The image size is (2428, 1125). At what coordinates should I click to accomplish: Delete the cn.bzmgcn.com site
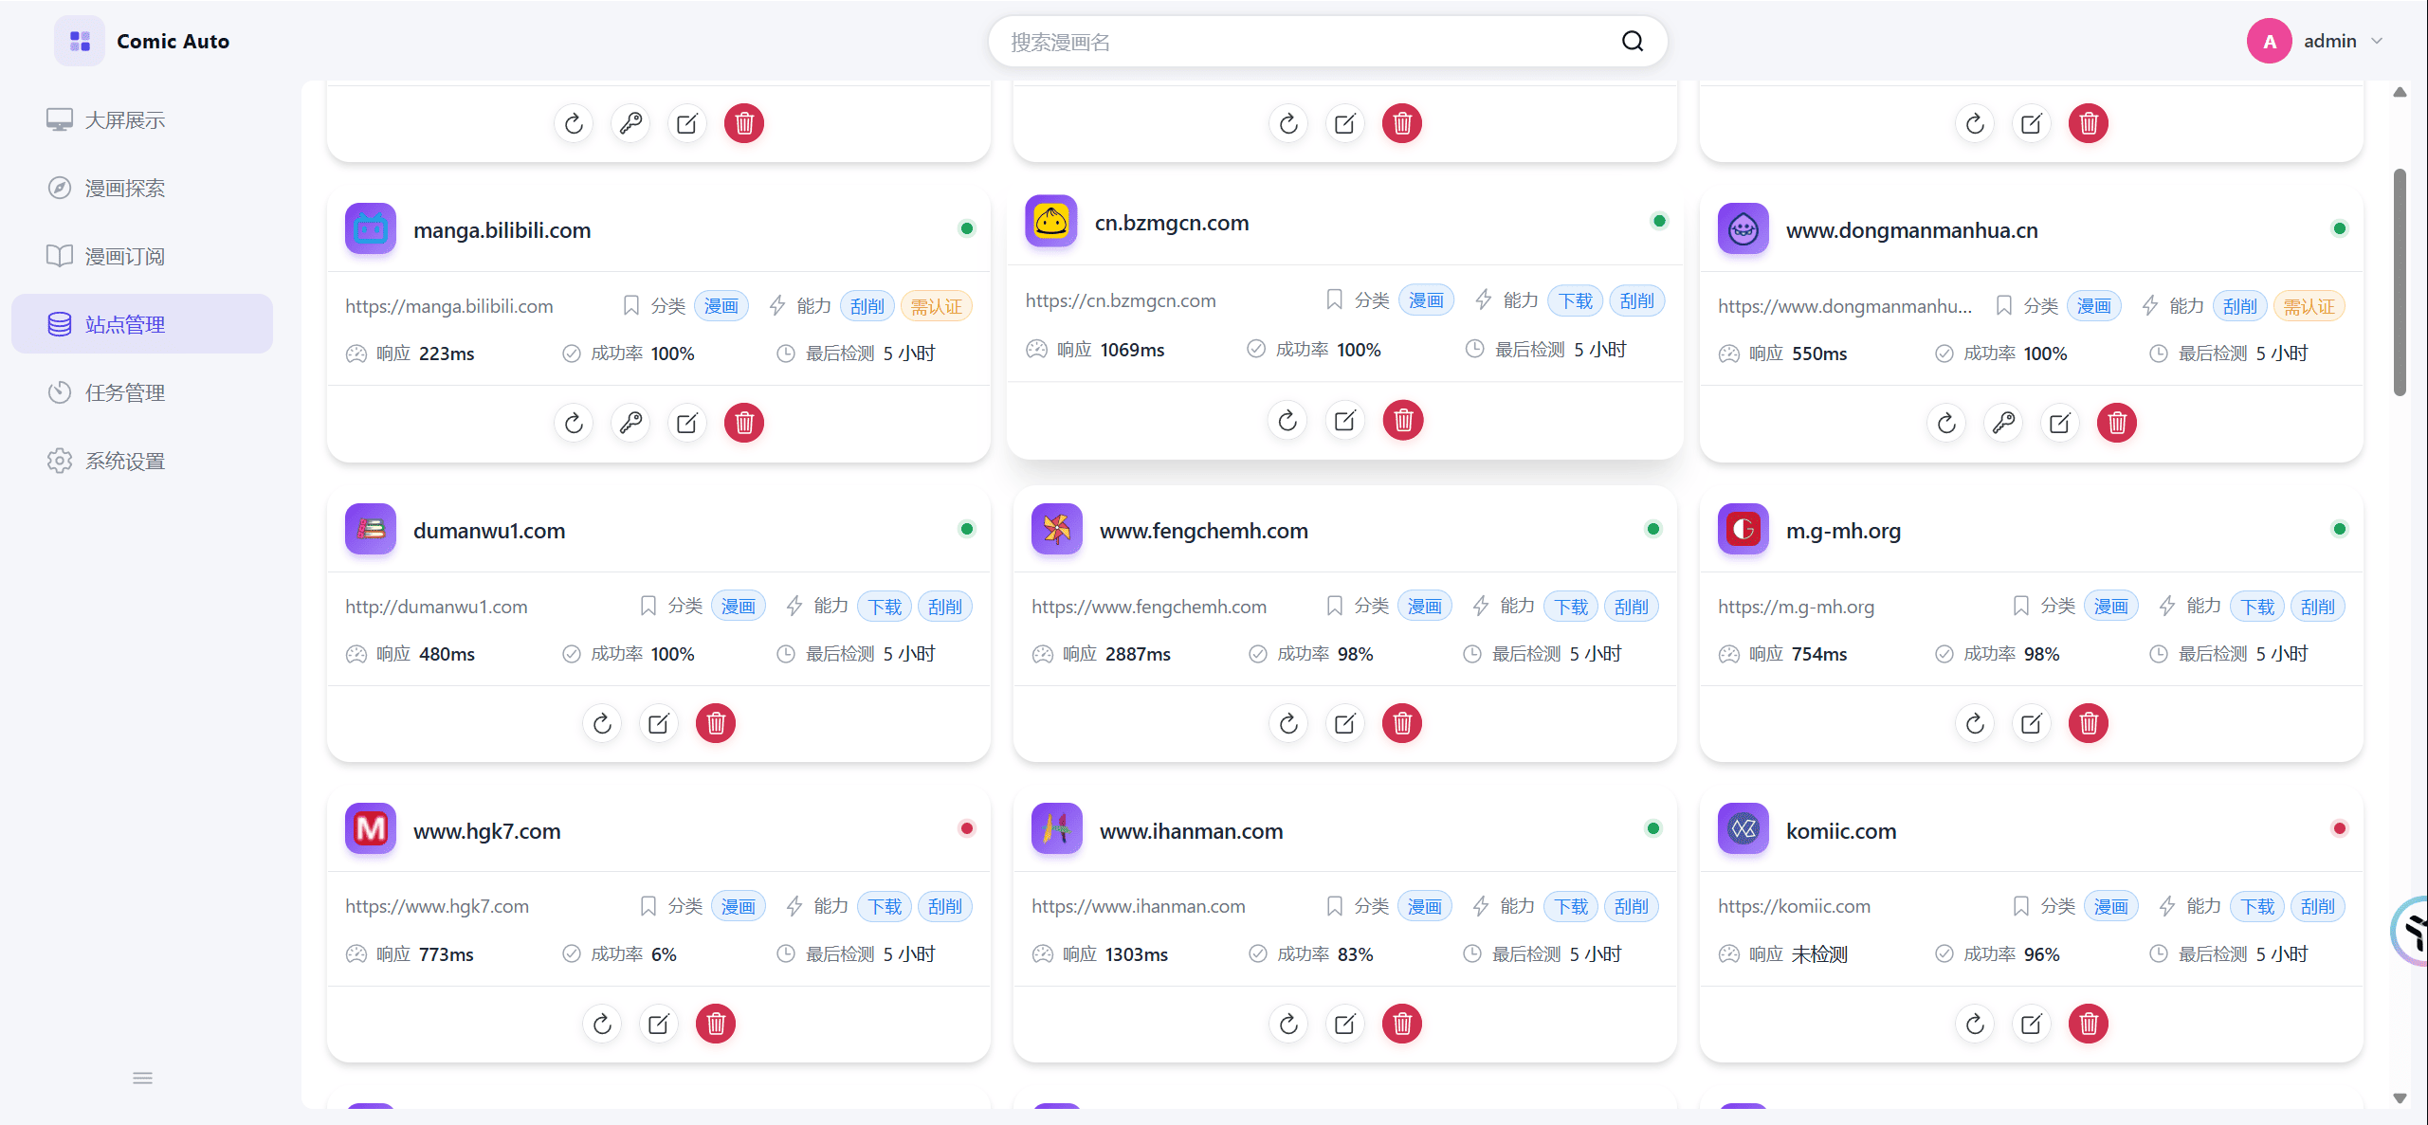1403,420
